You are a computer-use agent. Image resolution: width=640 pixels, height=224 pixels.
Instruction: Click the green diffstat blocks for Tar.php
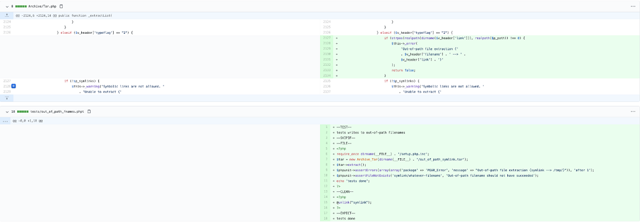22,7
